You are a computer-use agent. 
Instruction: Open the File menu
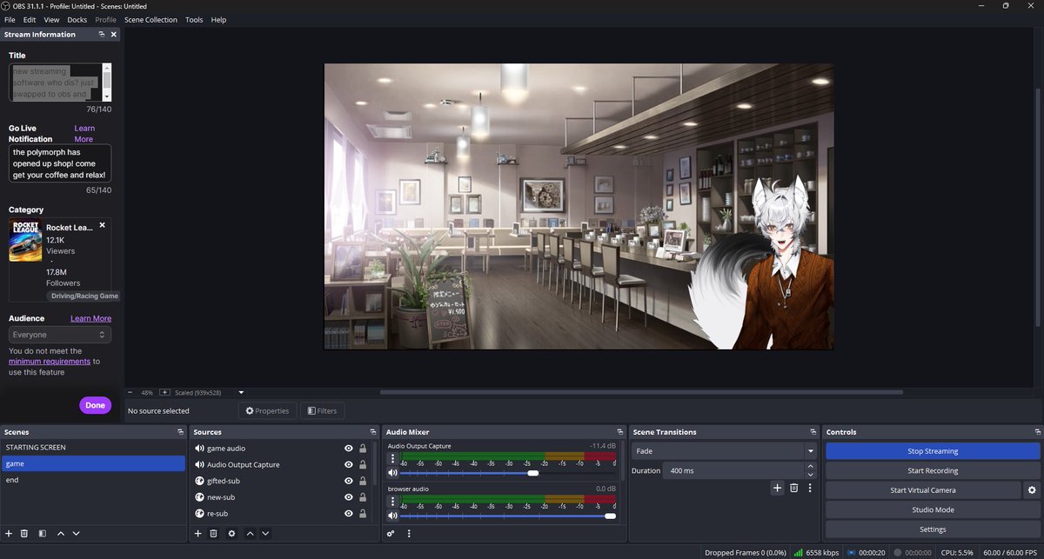click(10, 19)
